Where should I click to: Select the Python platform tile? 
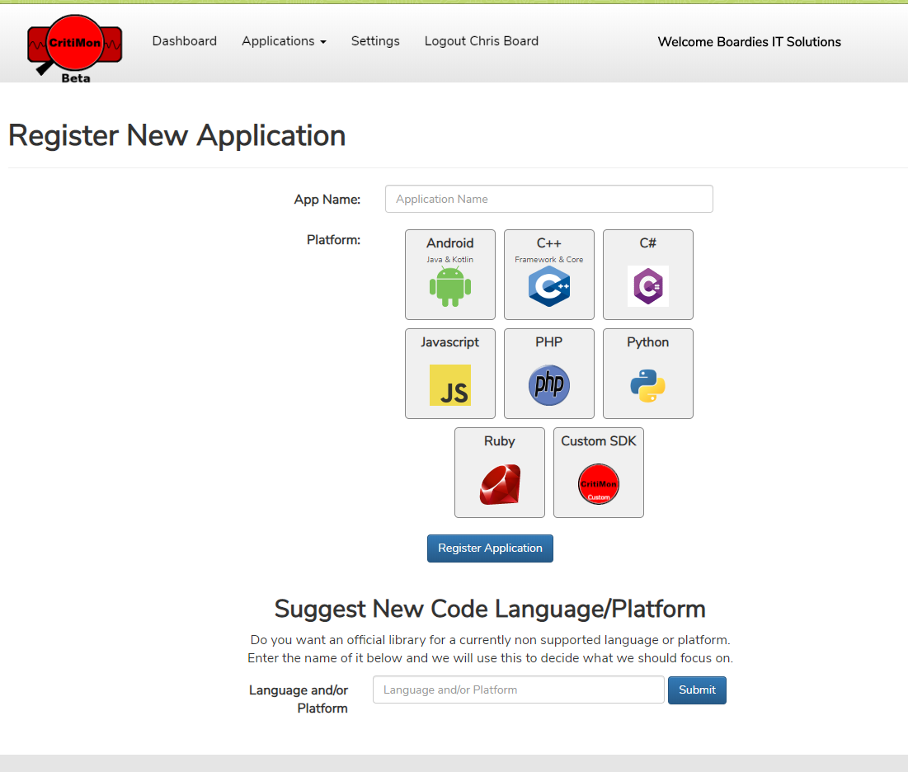(x=648, y=374)
